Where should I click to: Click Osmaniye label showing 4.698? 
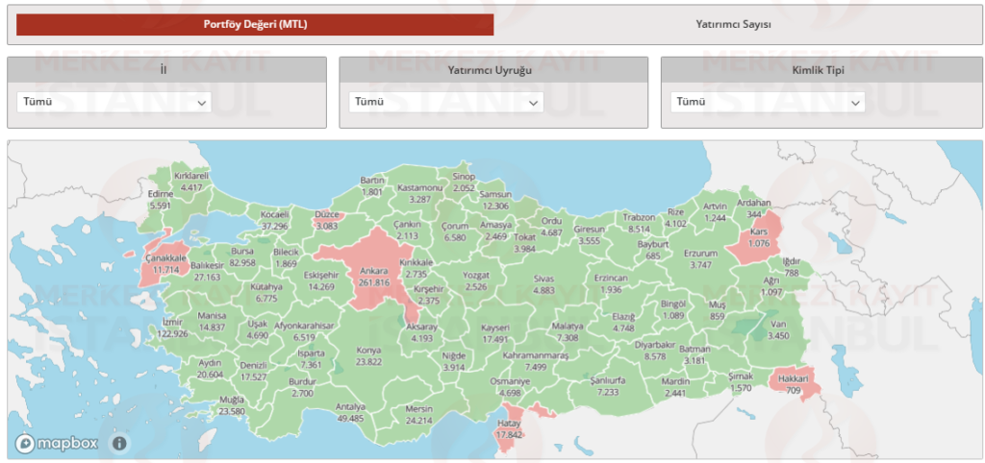510,387
